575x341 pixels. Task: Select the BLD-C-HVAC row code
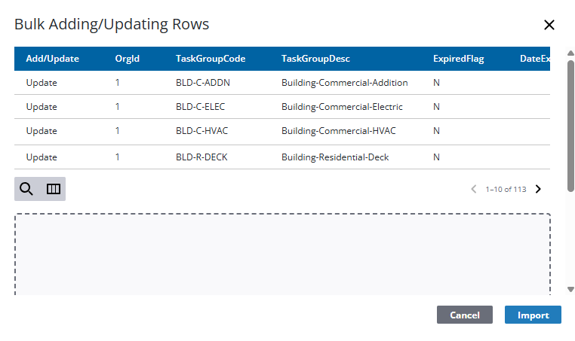[201, 131]
